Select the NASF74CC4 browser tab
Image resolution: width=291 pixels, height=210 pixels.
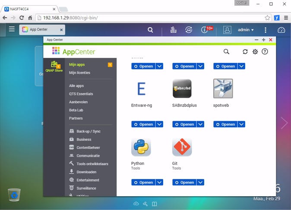click(x=30, y=9)
